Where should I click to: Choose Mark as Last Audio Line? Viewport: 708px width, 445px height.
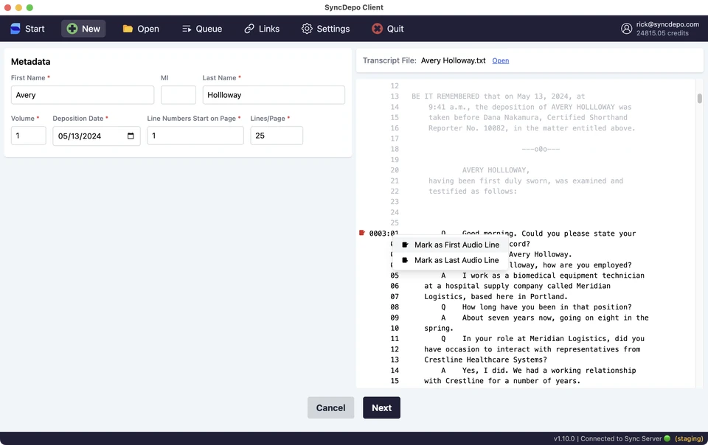click(451, 260)
